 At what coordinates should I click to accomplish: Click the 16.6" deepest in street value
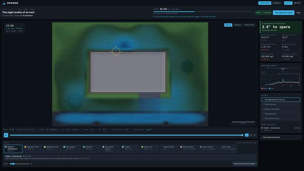[285, 37]
